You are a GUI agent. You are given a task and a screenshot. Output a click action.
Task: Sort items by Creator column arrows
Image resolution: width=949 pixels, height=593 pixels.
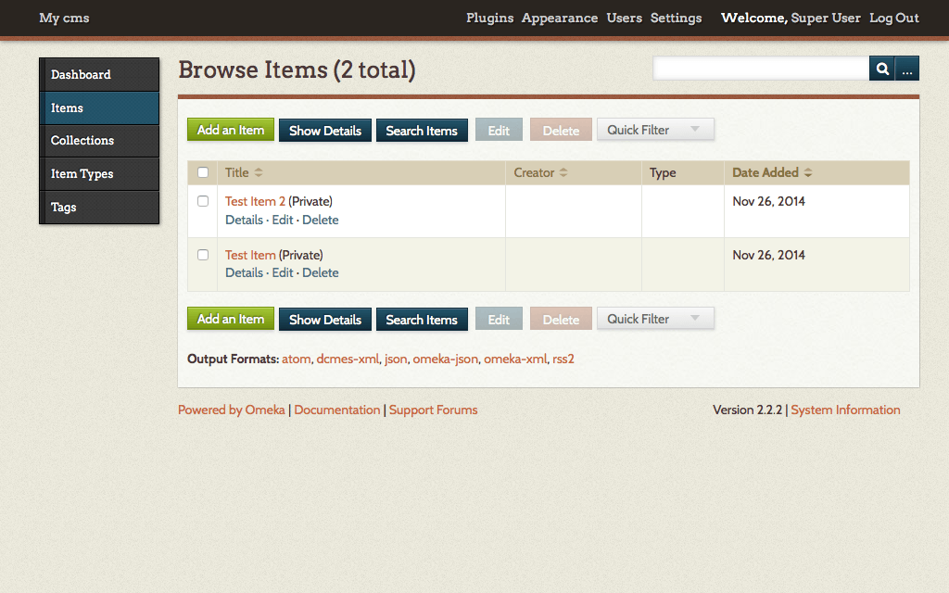tap(563, 173)
